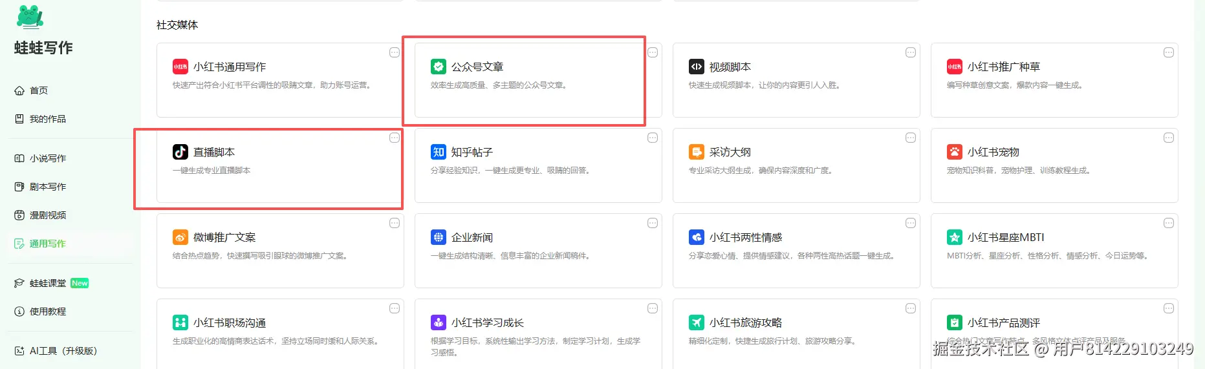
Task: Open more options on 小红书旅游攻略 card
Action: (911, 308)
